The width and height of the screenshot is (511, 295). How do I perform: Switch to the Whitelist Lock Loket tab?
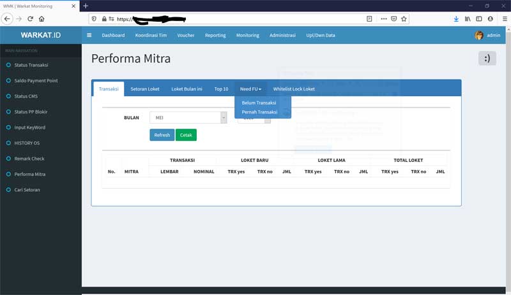pyautogui.click(x=294, y=89)
